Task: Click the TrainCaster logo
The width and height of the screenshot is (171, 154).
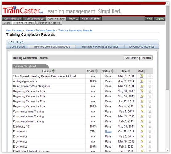Action: pos(23,10)
